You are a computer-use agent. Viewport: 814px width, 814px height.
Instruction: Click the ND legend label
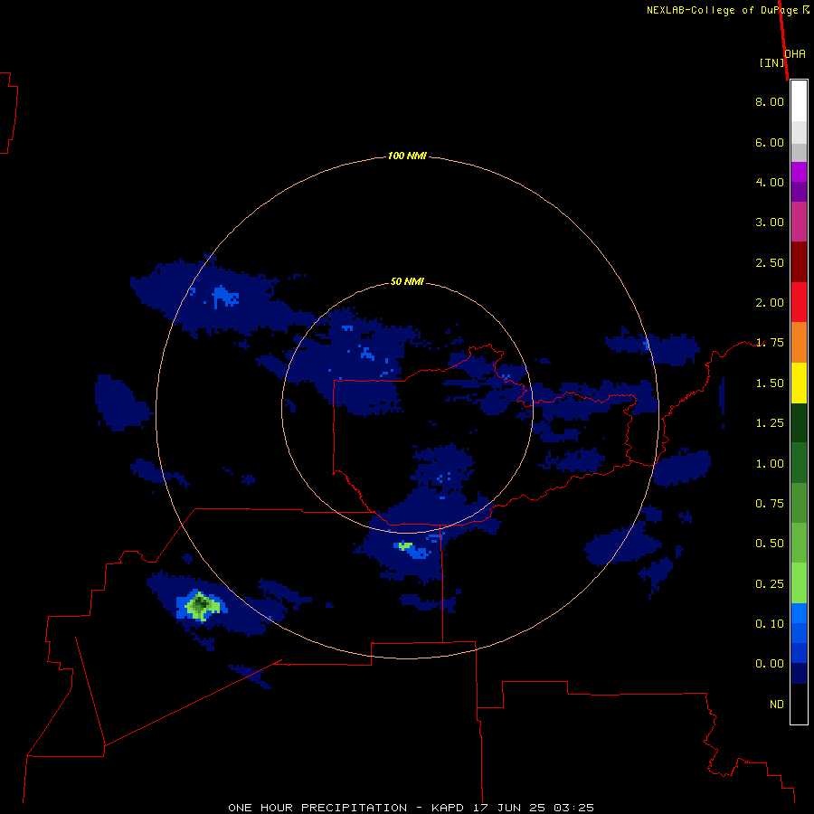coord(777,705)
